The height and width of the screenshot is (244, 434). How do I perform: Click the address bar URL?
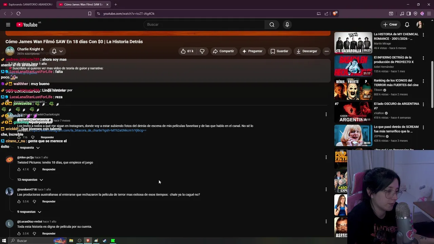[x=129, y=14]
